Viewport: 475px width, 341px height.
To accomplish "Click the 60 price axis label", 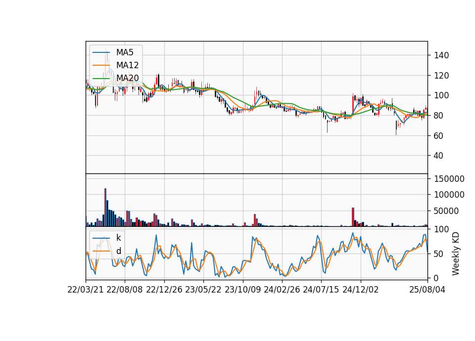I will 439,135.
